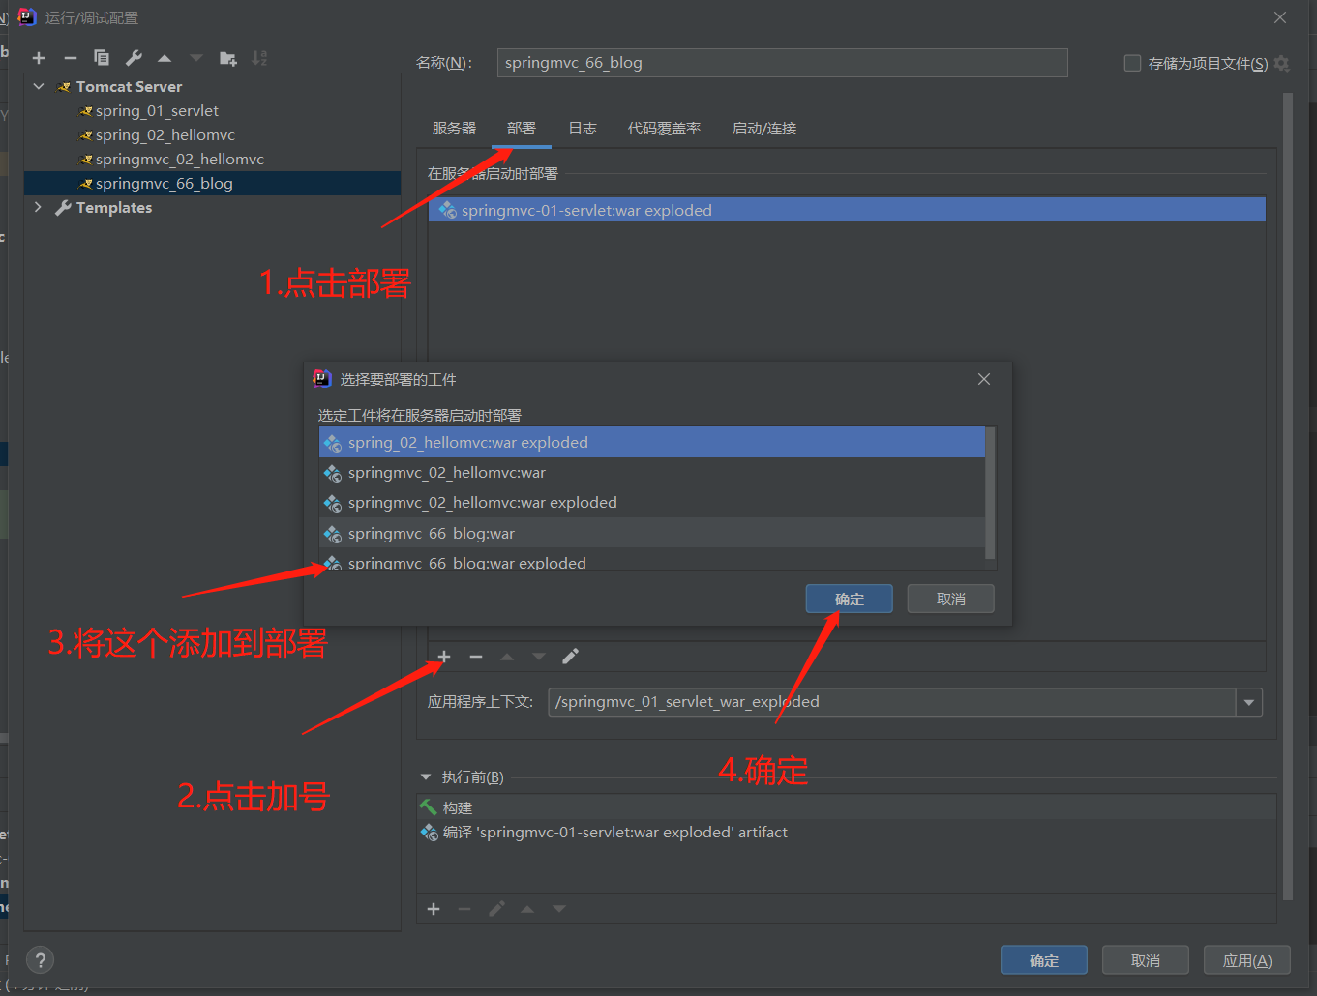The image size is (1317, 996).
Task: Select springmvc_02_hellomvc:war exploded artifact
Action: pos(652,503)
